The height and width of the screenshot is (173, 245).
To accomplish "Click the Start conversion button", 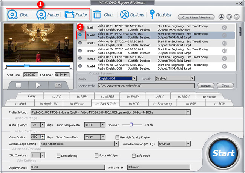I will (x=223, y=153).
